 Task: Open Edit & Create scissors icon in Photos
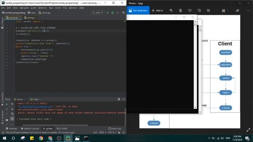tap(223, 11)
